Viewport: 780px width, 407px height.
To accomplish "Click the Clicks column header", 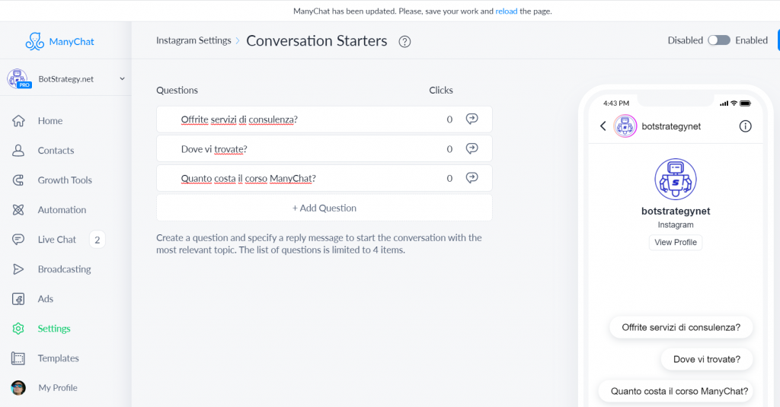I will click(x=441, y=90).
